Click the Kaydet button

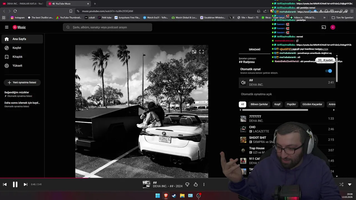click(325, 60)
